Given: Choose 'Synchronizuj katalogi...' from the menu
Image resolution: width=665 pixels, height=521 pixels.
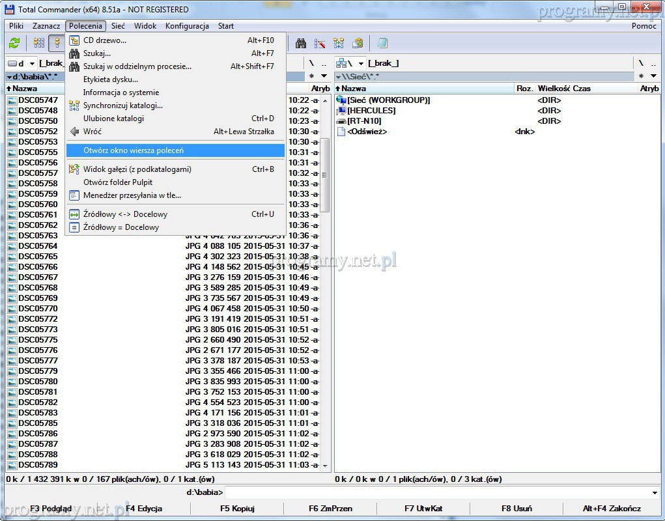Looking at the screenshot, I should point(123,106).
